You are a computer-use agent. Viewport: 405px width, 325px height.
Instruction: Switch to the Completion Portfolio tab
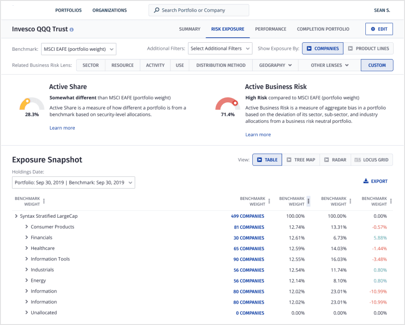[x=323, y=29]
